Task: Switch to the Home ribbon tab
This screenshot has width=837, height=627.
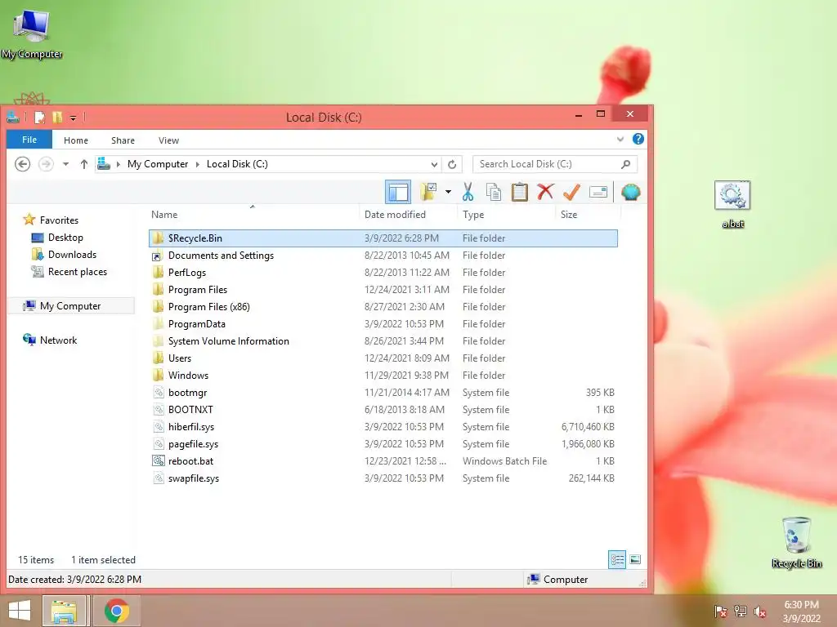Action: 76,140
